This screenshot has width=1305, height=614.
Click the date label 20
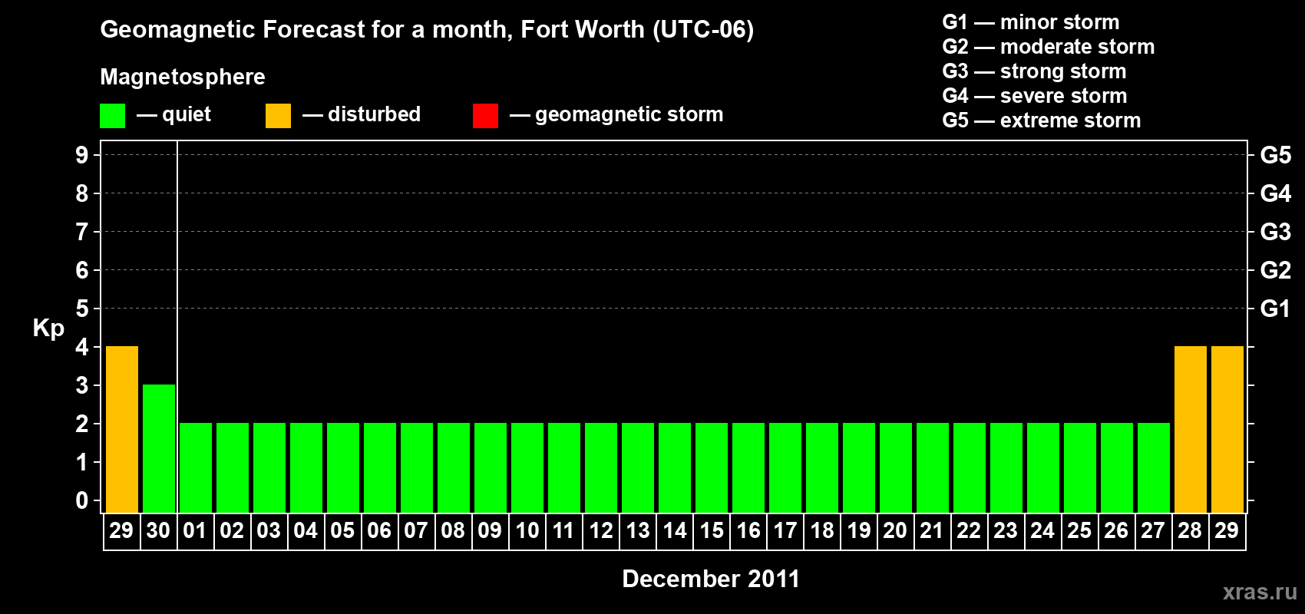895,530
